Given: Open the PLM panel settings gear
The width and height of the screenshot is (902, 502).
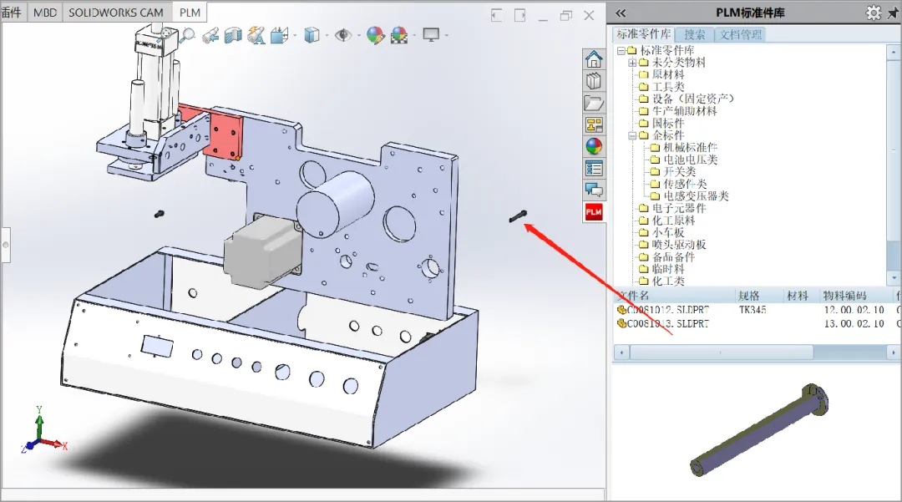Looking at the screenshot, I should (x=874, y=13).
